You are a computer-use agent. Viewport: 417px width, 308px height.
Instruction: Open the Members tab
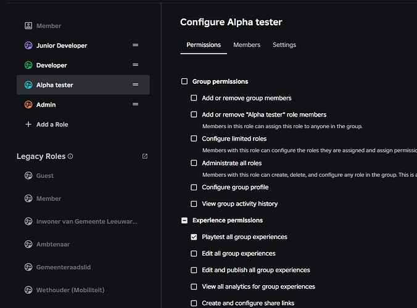click(247, 45)
